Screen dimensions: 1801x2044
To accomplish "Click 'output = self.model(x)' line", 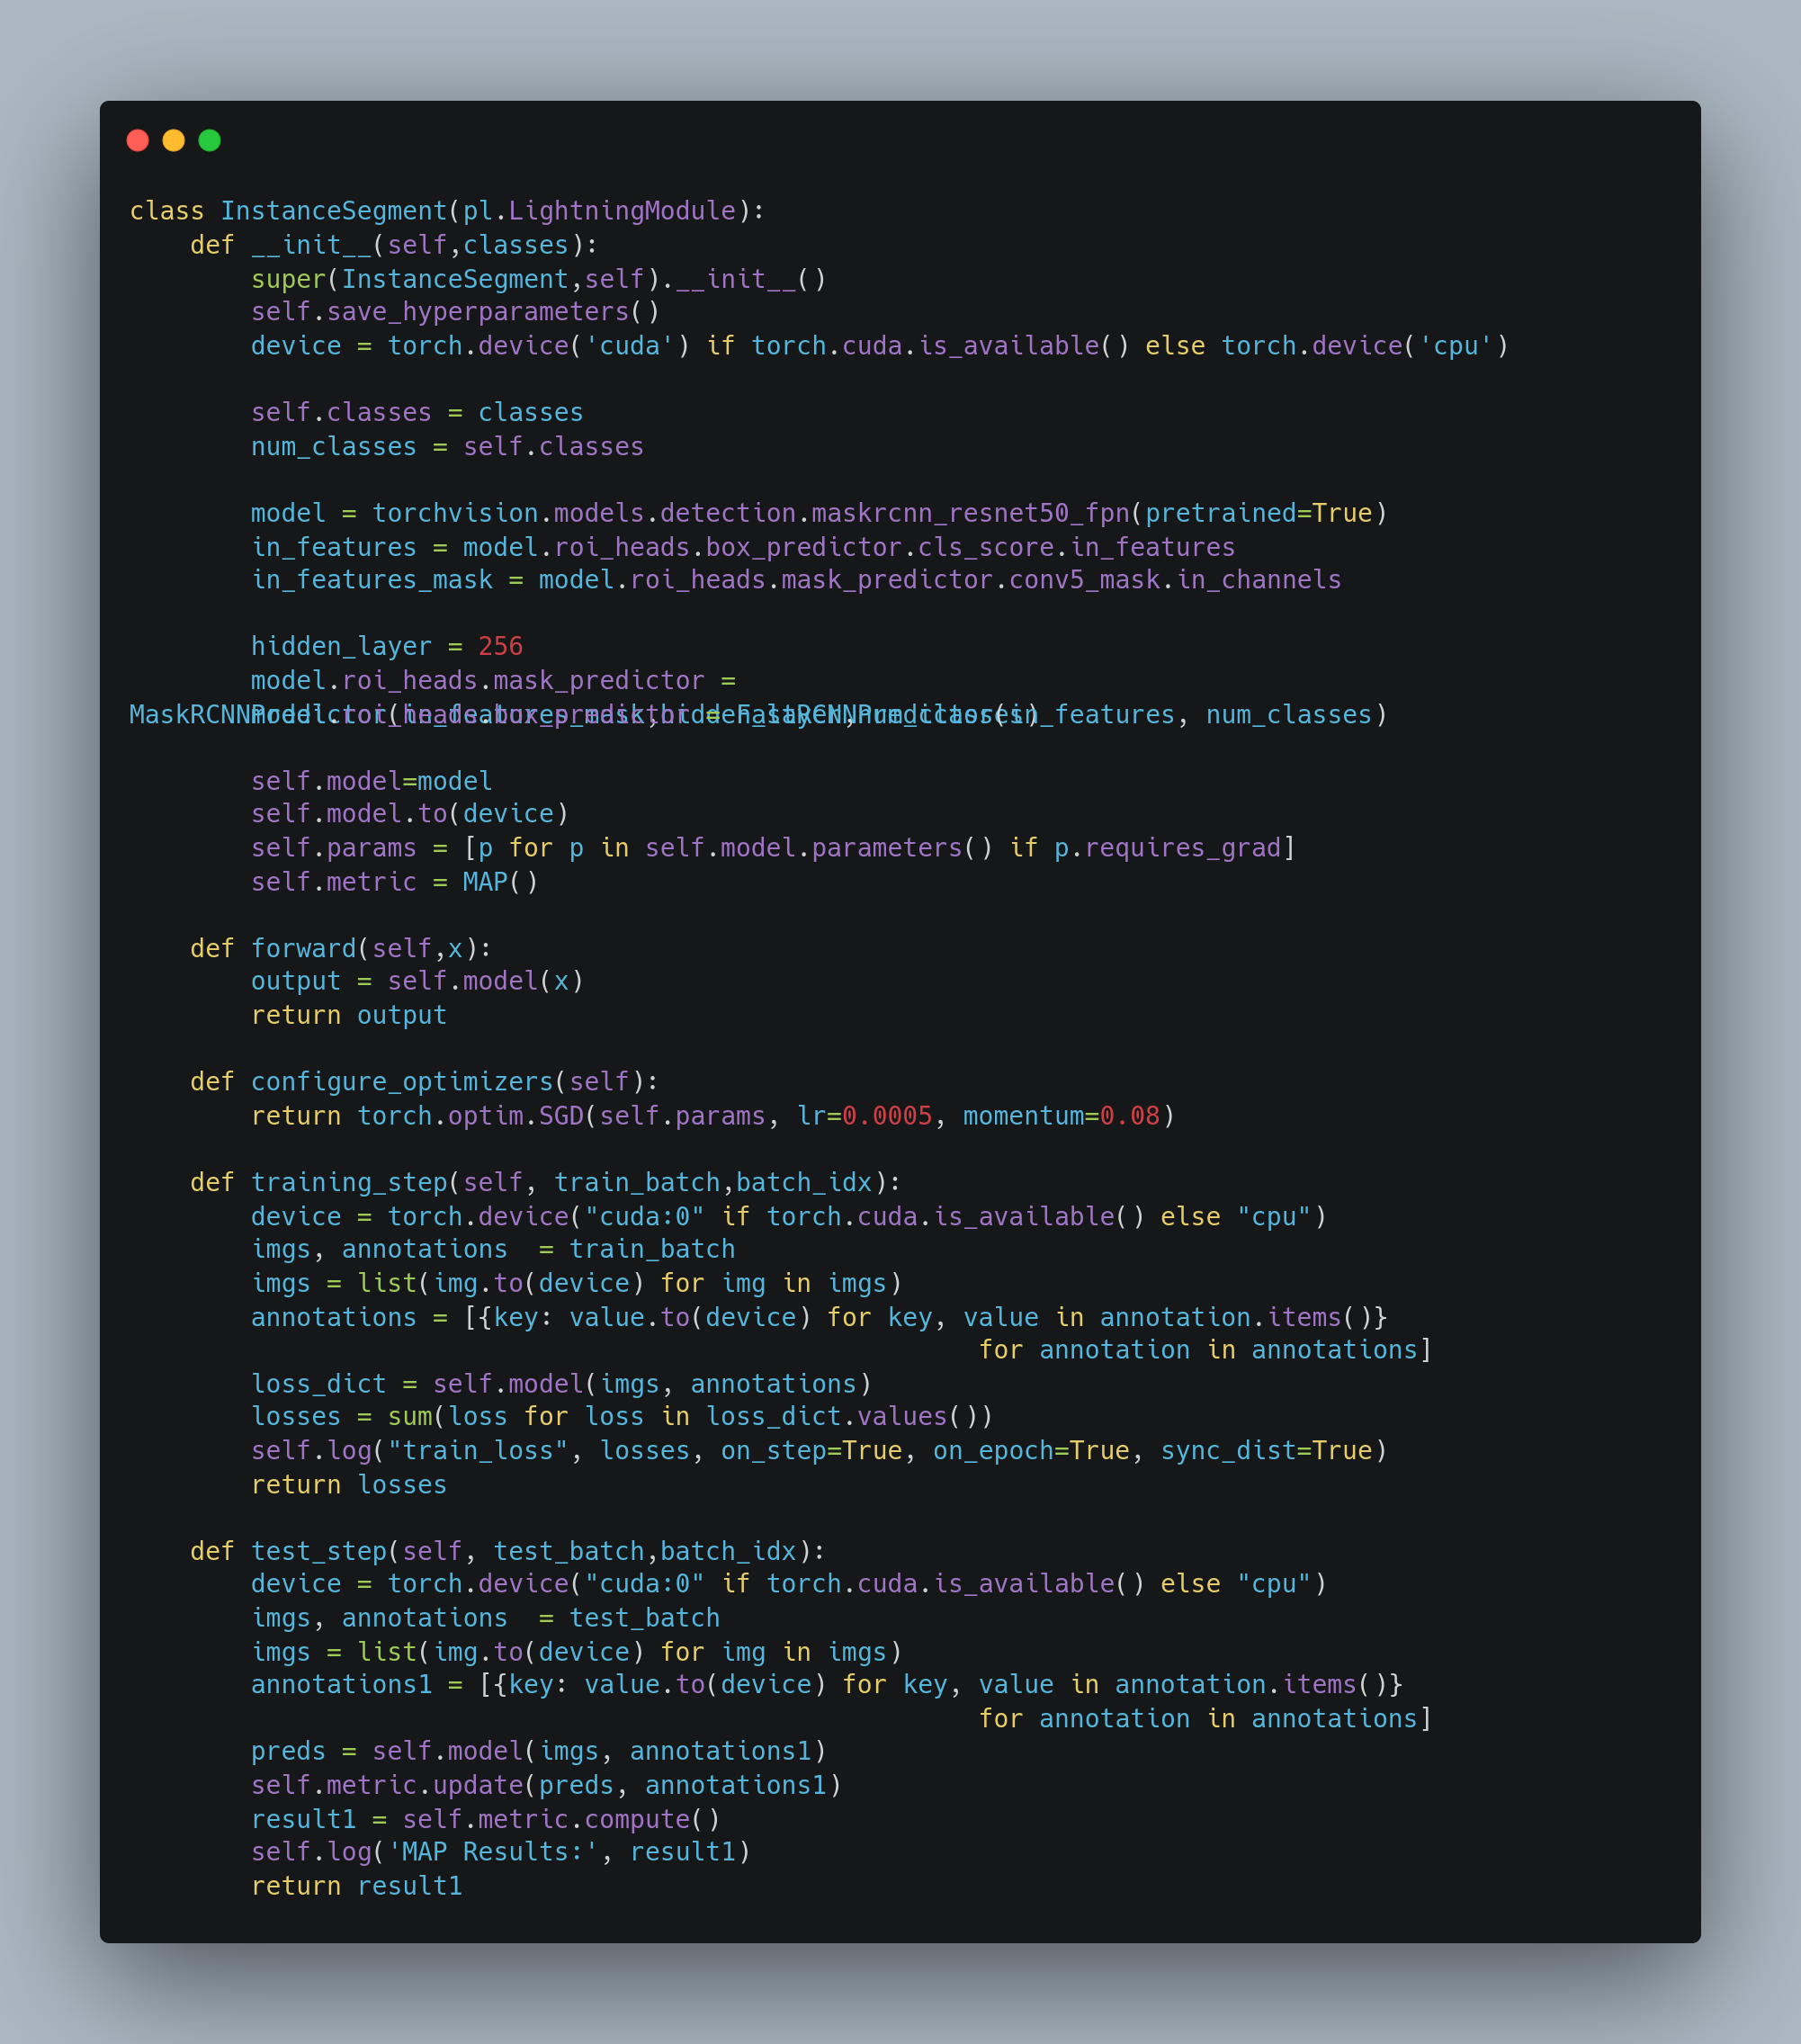I will (x=418, y=981).
